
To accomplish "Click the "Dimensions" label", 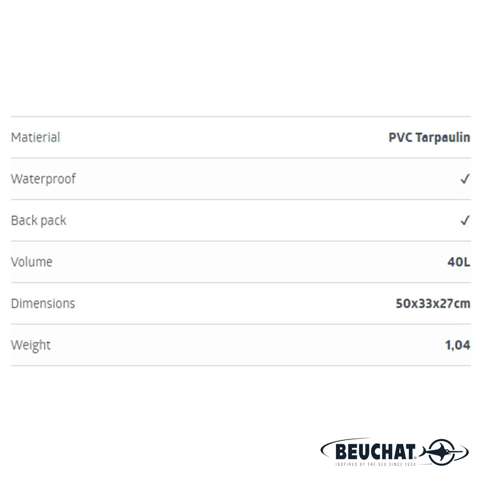I will coord(43,304).
